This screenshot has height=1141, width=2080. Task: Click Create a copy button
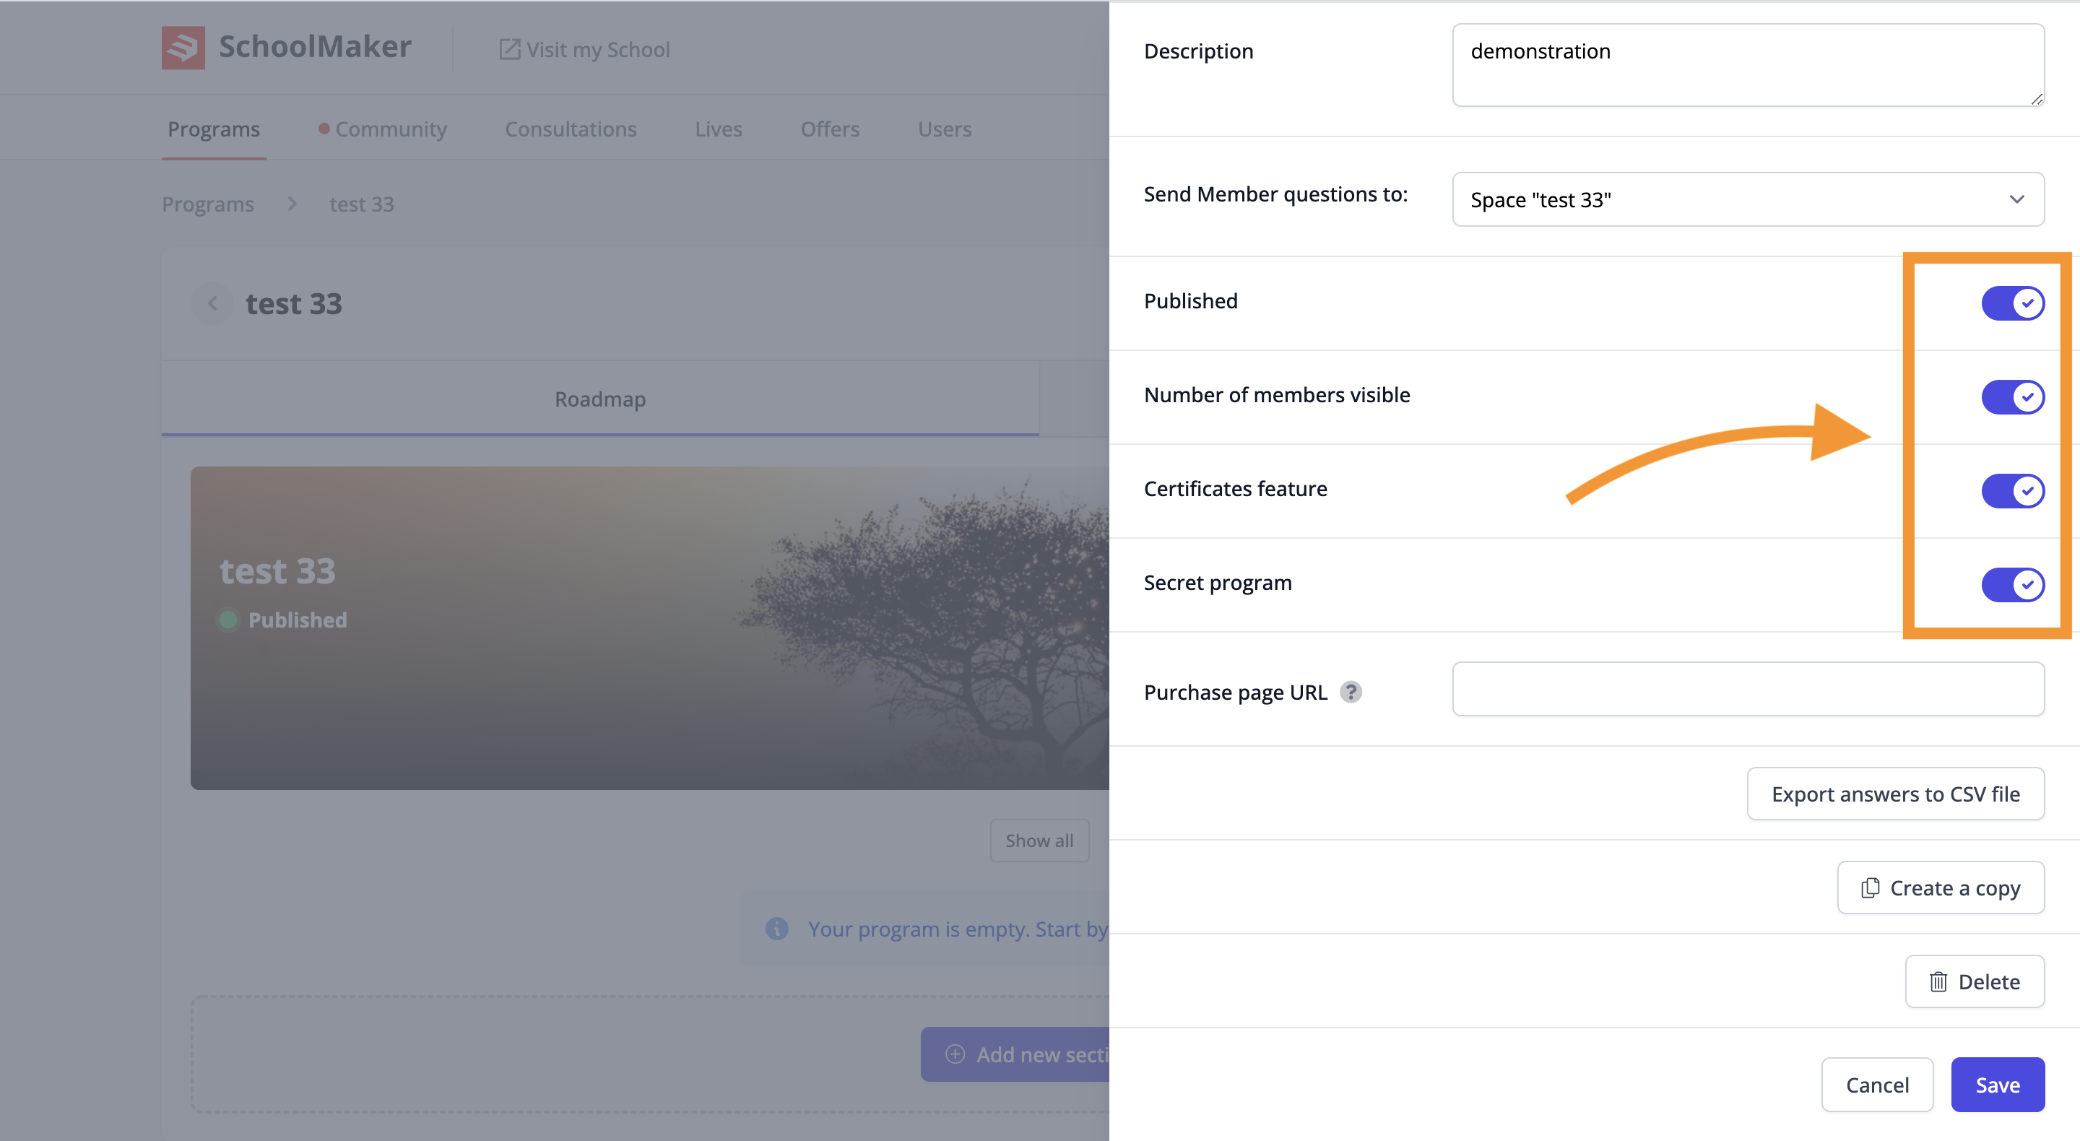1941,888
